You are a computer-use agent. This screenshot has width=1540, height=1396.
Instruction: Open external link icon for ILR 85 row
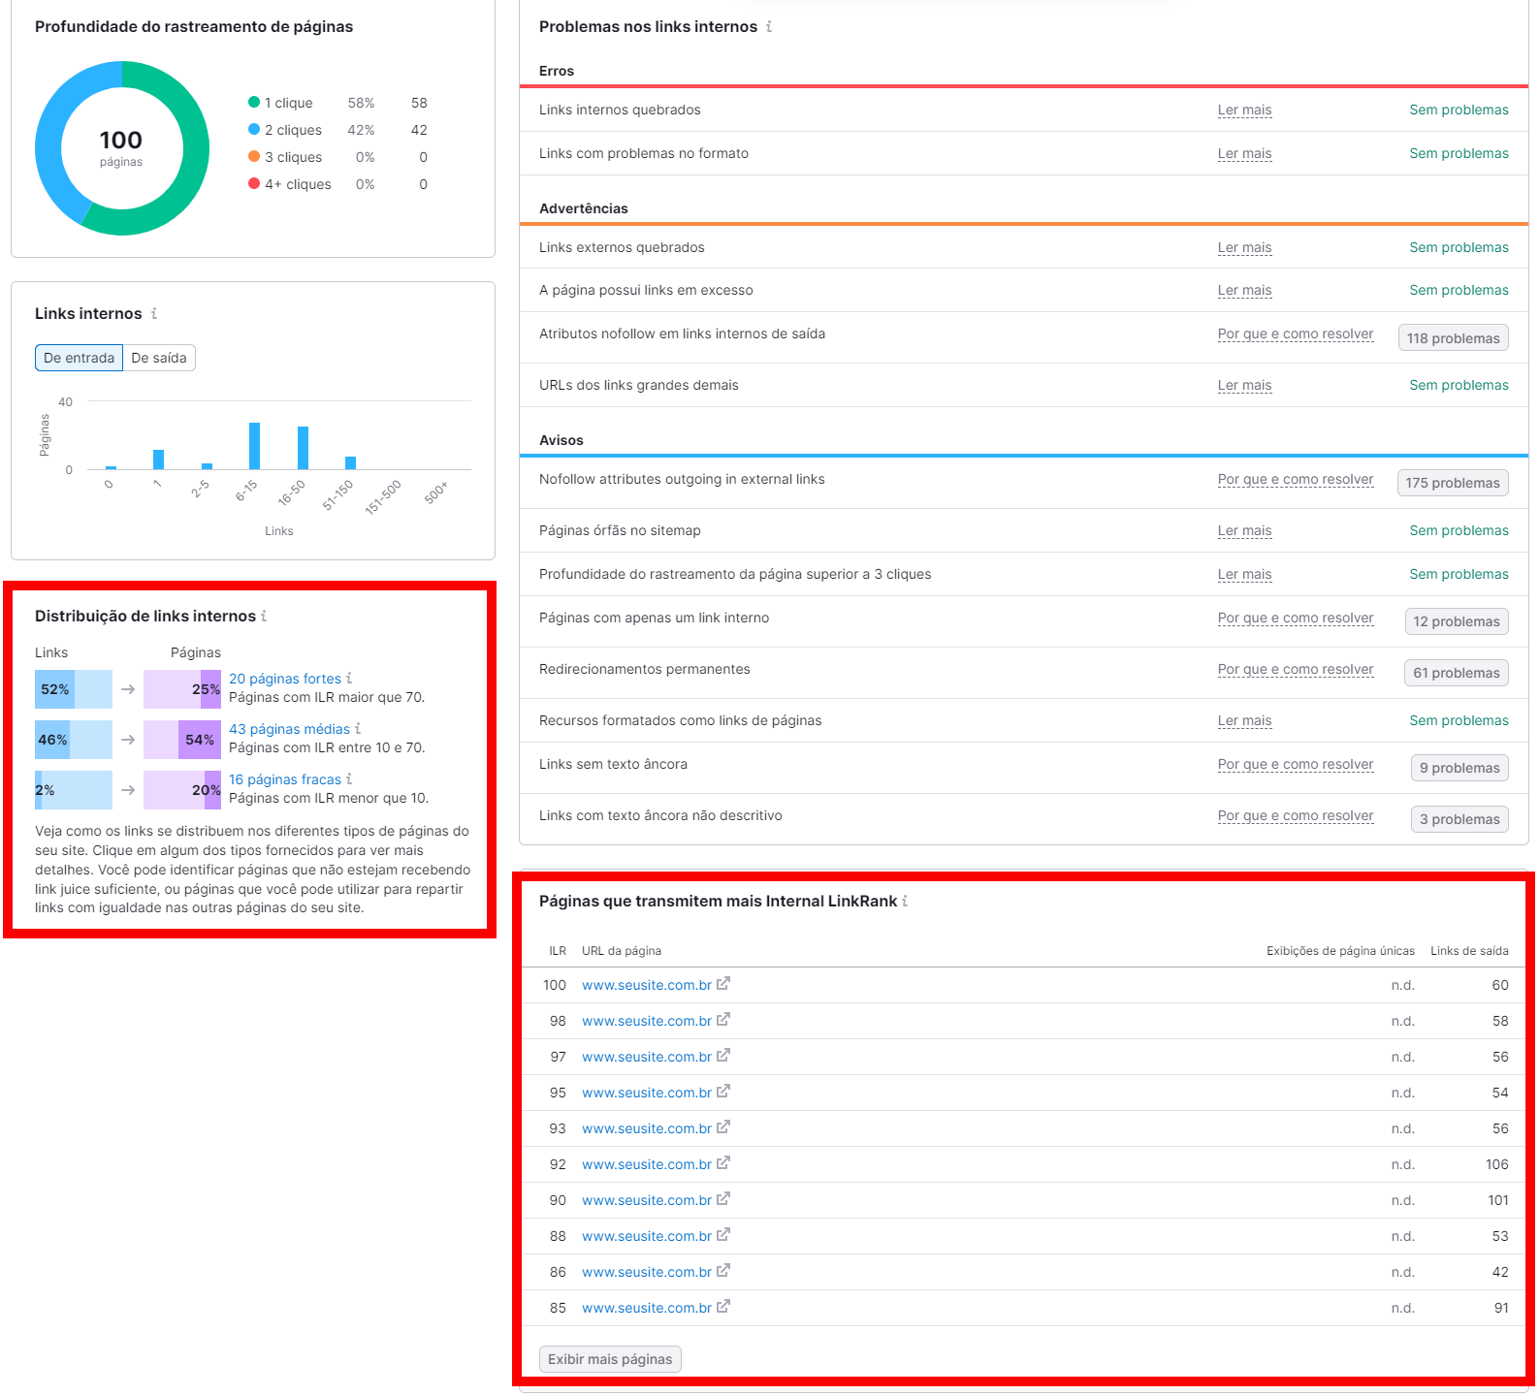723,1307
